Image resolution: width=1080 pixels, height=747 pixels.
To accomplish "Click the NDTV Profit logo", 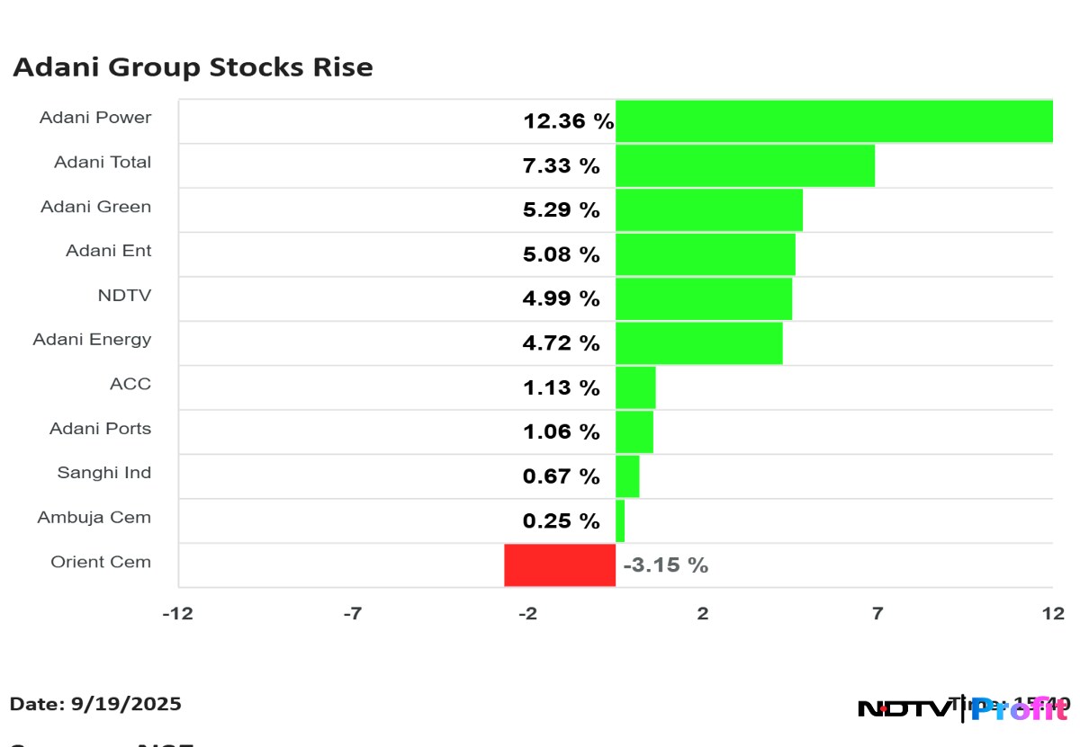I will coord(963,708).
